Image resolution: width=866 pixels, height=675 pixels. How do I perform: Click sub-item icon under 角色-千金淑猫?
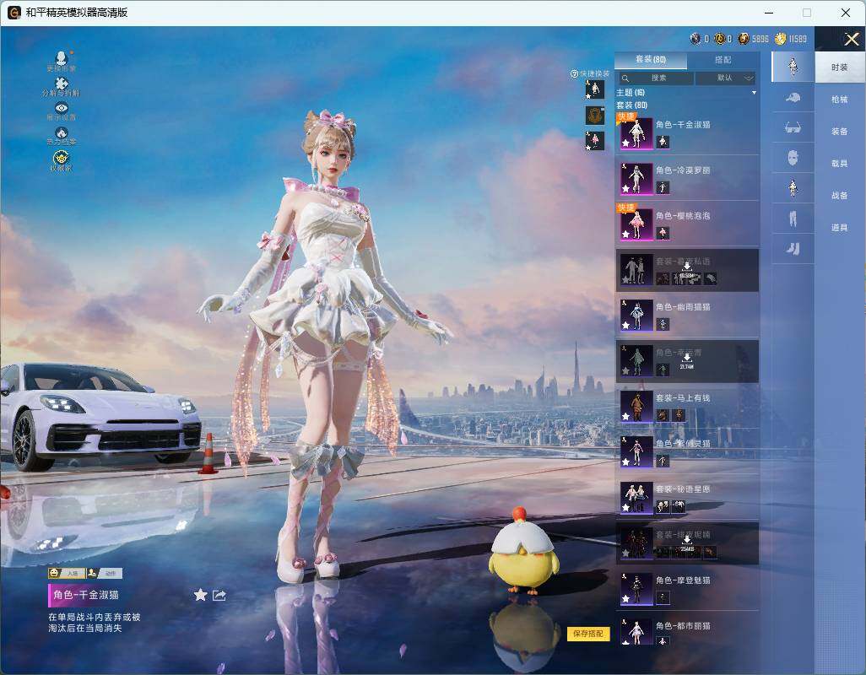pos(663,143)
